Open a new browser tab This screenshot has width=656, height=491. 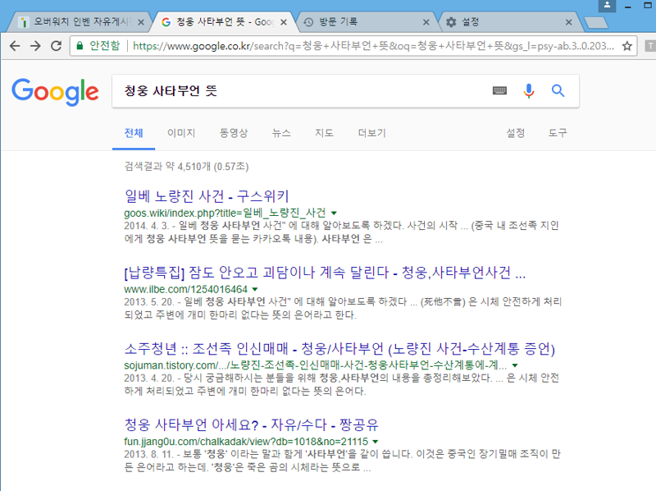pyautogui.click(x=596, y=23)
